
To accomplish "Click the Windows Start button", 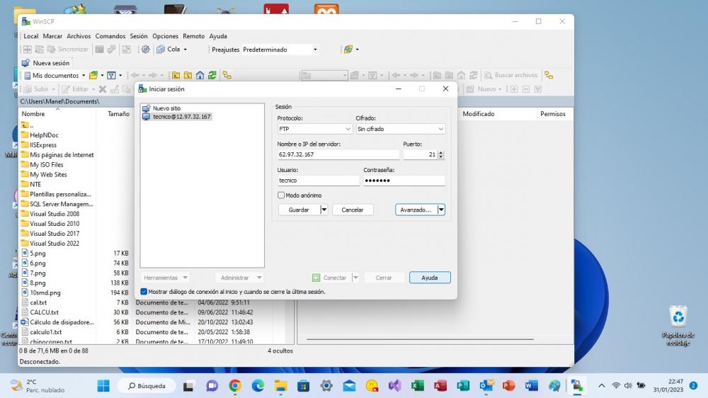I will coord(103,386).
